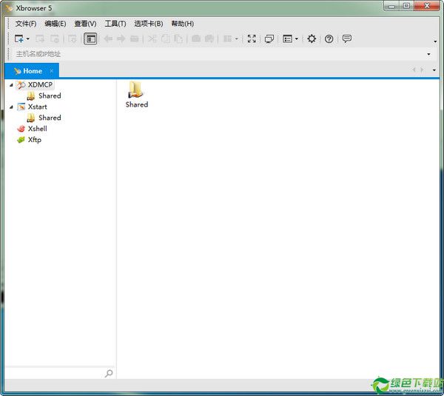
Task: Click the view list mode icon
Action: (287, 38)
